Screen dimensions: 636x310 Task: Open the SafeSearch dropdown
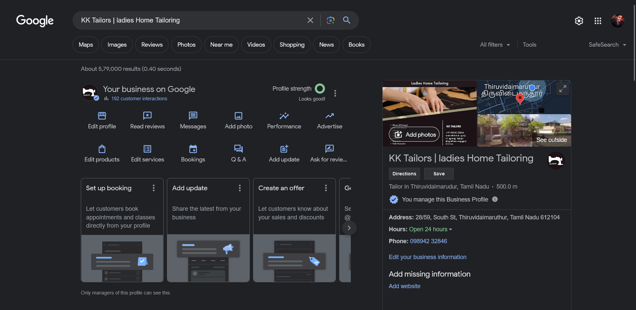[607, 45]
